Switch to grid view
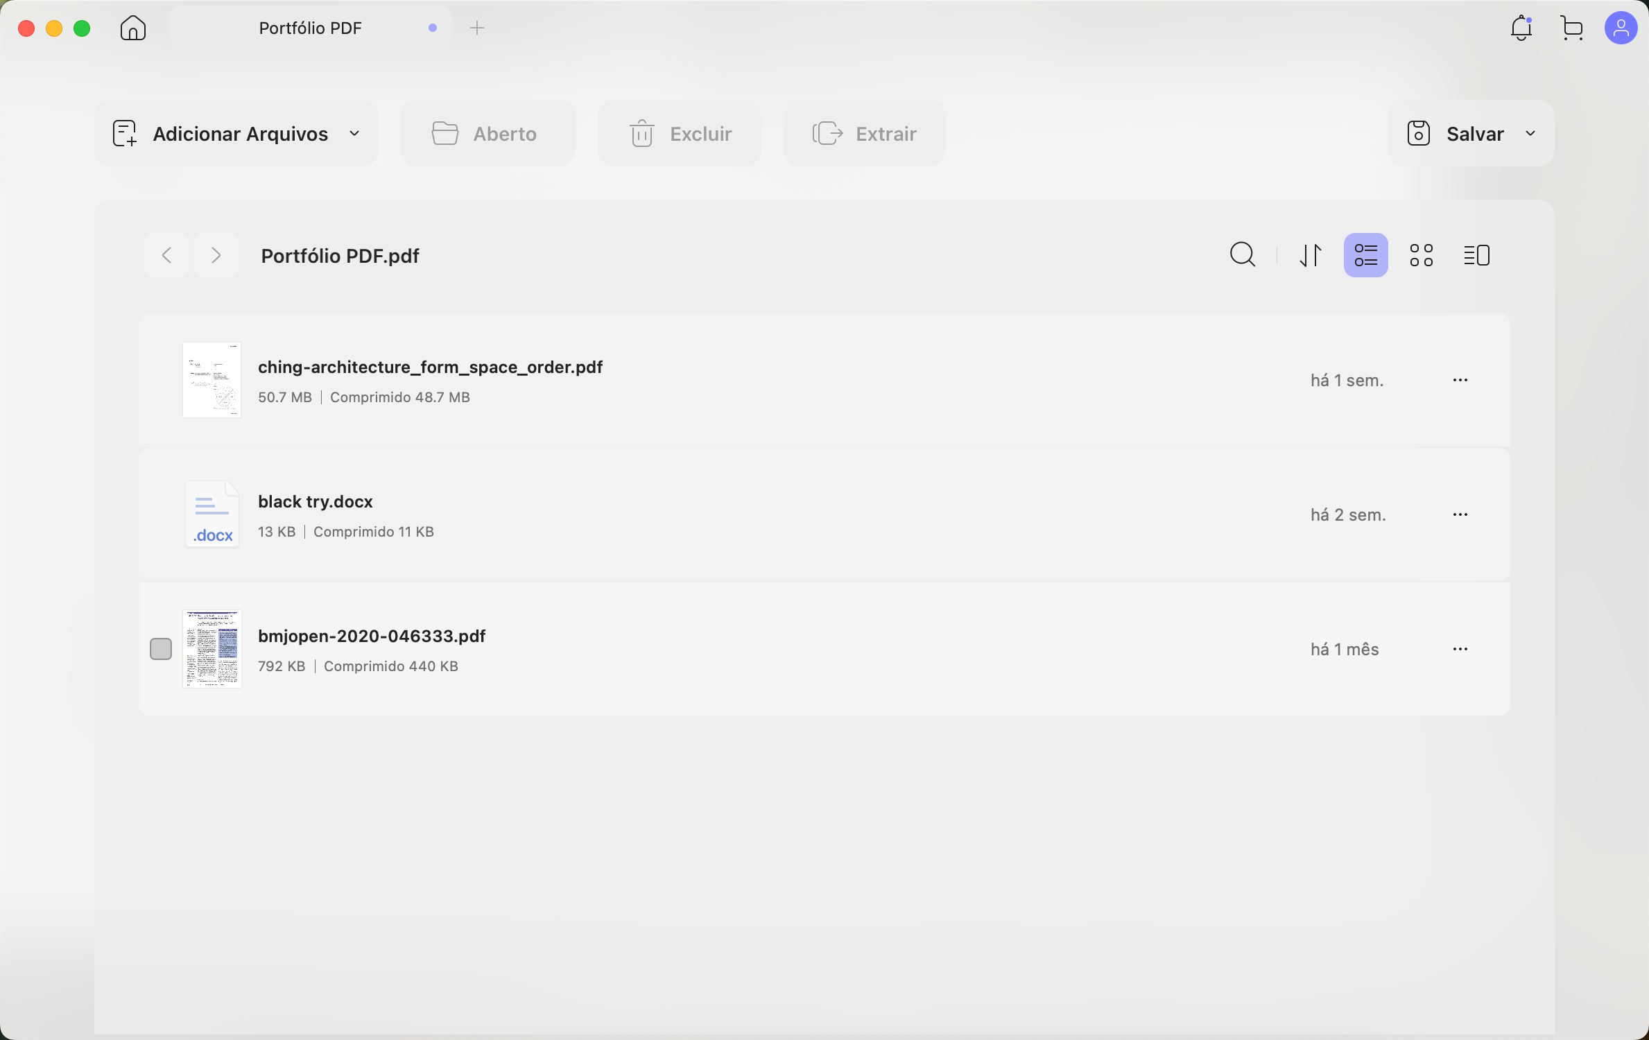The width and height of the screenshot is (1649, 1040). pos(1422,254)
